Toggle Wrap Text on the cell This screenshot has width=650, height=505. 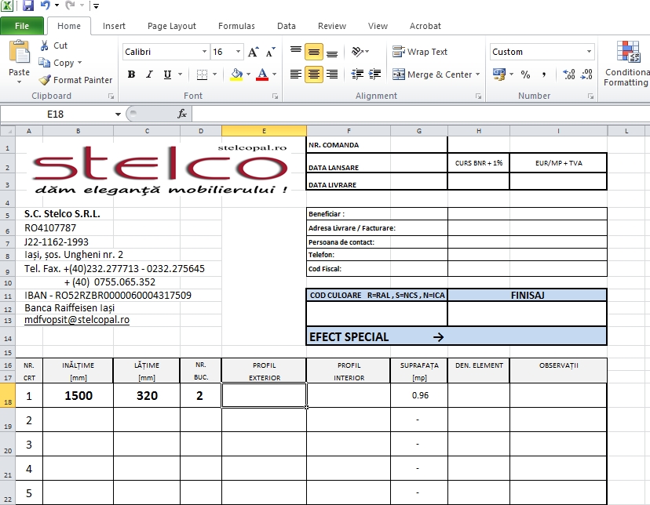419,52
